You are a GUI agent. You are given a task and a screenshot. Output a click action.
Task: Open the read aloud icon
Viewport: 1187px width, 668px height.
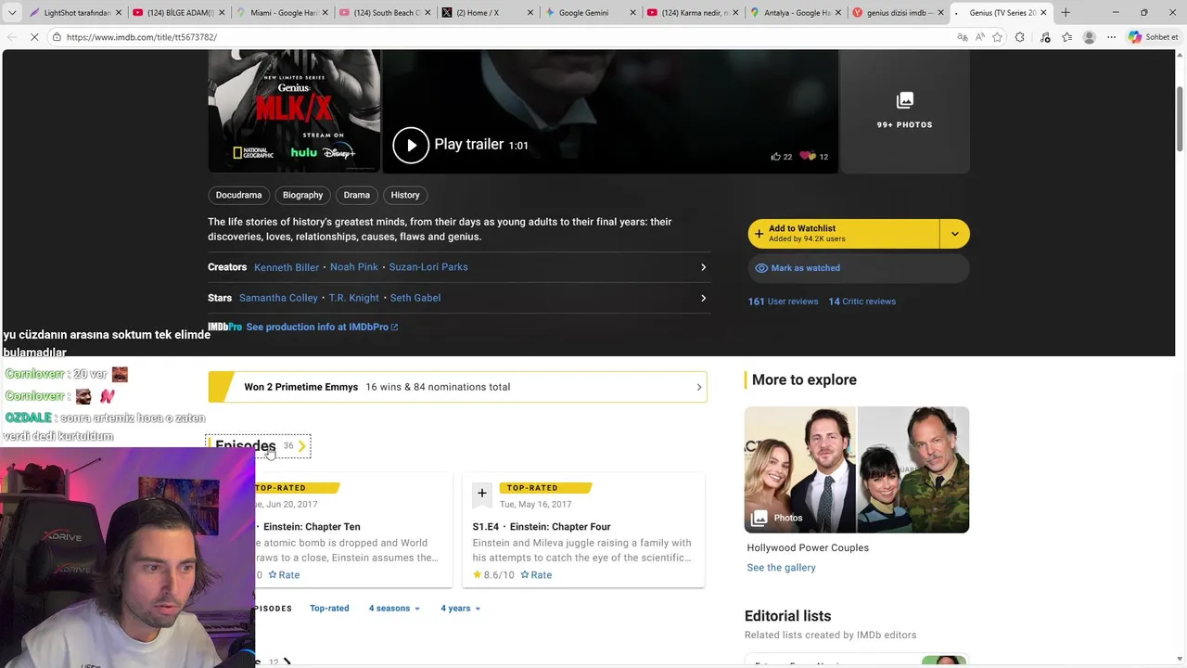coord(980,37)
